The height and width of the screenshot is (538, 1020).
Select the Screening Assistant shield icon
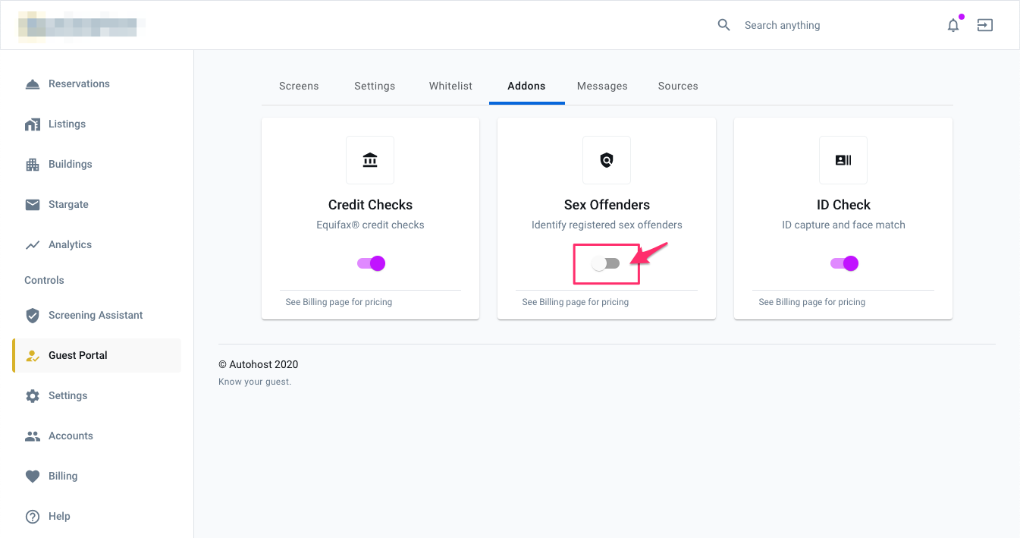pyautogui.click(x=33, y=315)
